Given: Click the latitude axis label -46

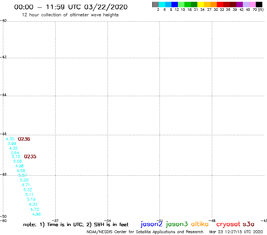Looking at the screenshot, I should point(3,134).
